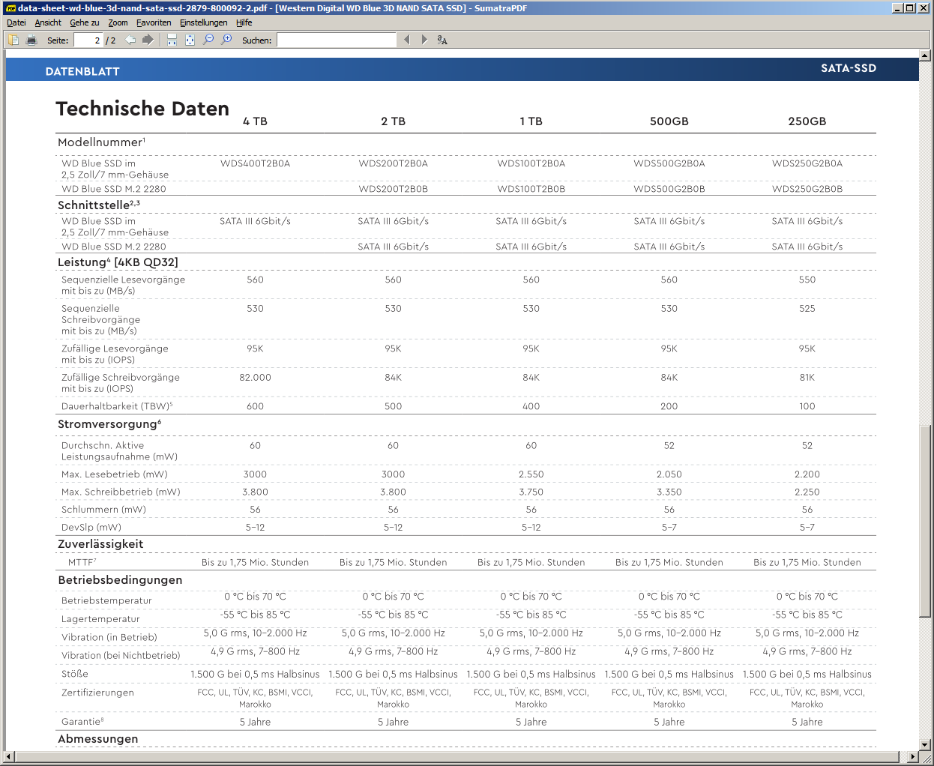This screenshot has width=934, height=766.
Task: Maximize the SumatraPDF window
Action: (909, 8)
